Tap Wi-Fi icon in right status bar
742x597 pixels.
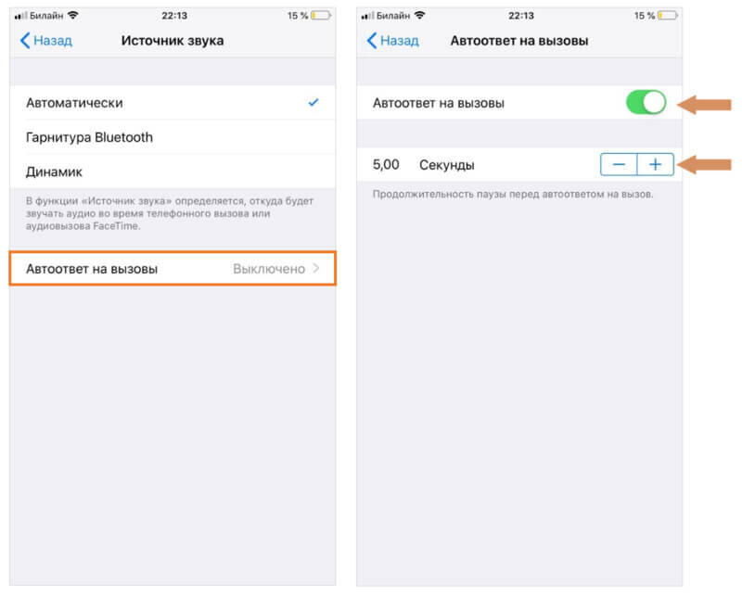tap(420, 15)
